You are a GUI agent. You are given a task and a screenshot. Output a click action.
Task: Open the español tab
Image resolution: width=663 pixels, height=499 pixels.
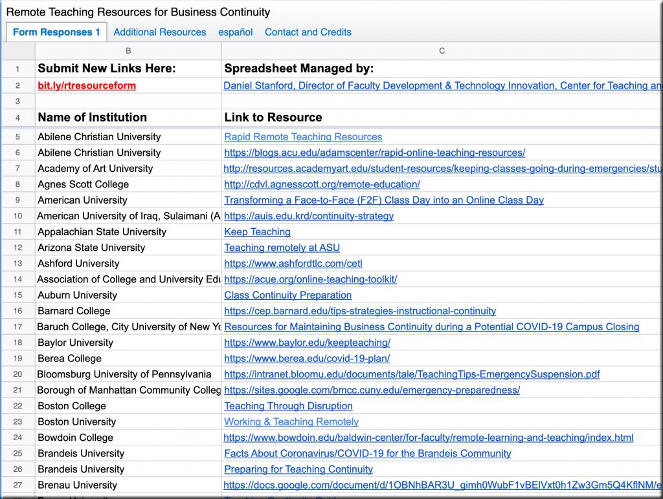[236, 32]
